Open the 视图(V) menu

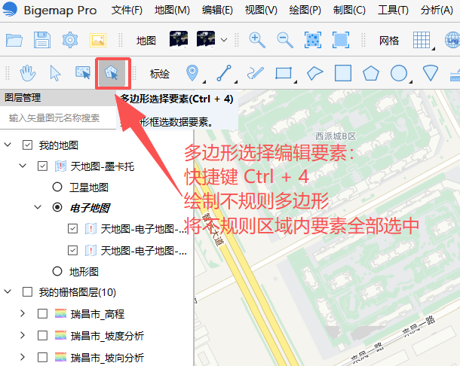tap(261, 11)
